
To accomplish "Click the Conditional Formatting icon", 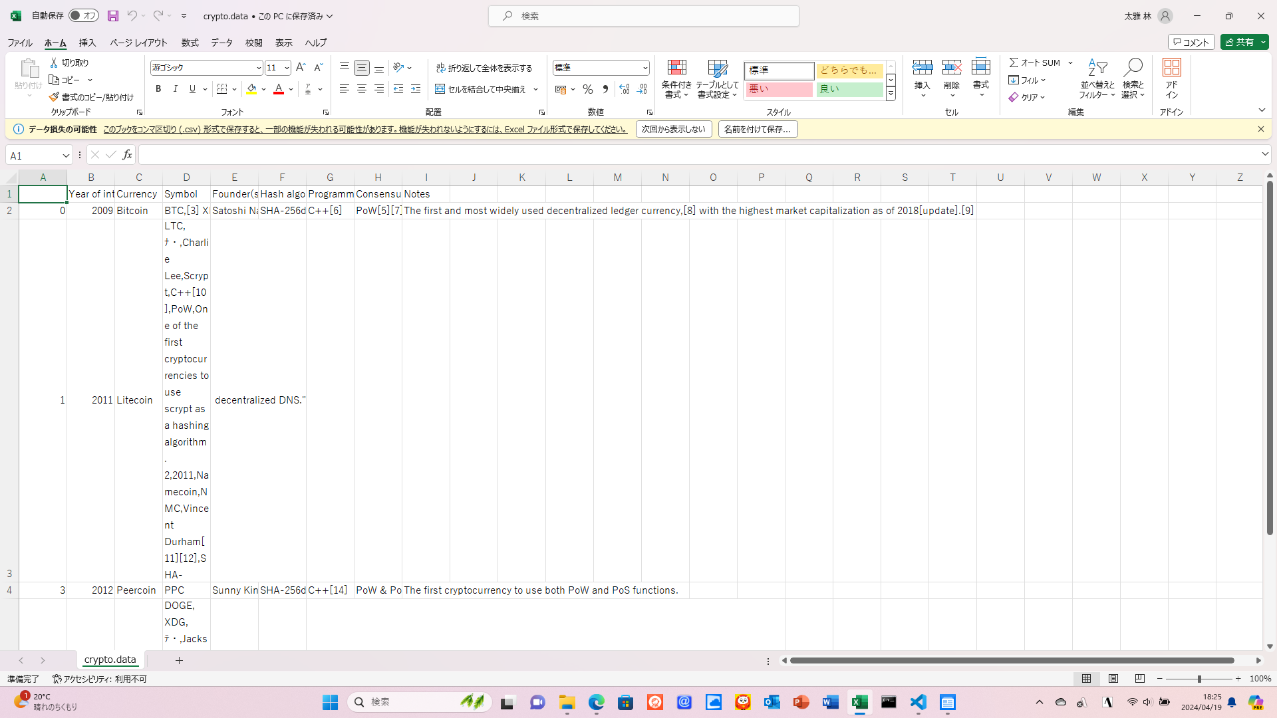I will click(676, 68).
